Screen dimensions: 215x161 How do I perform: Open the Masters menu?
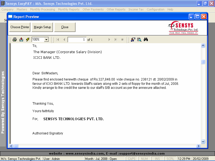click(22, 9)
